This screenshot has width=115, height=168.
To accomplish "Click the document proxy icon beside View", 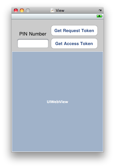I will coord(52,10).
